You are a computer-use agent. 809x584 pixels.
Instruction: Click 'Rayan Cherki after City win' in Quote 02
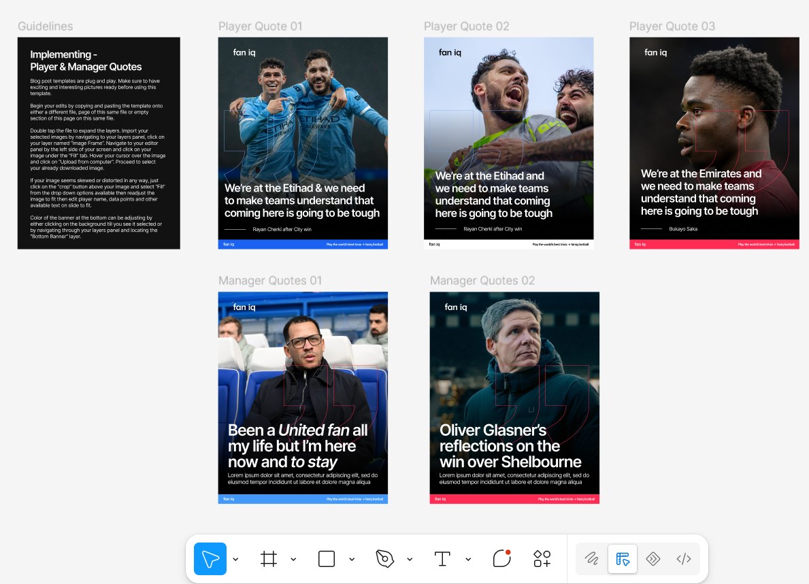[x=493, y=229]
